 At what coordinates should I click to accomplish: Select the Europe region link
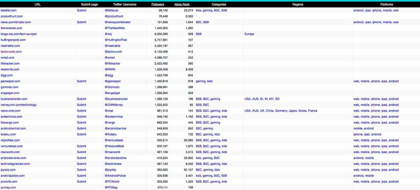[x=249, y=34]
